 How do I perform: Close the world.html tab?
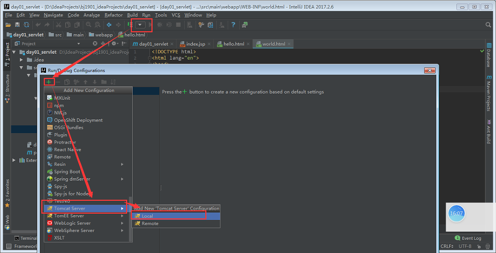(289, 44)
